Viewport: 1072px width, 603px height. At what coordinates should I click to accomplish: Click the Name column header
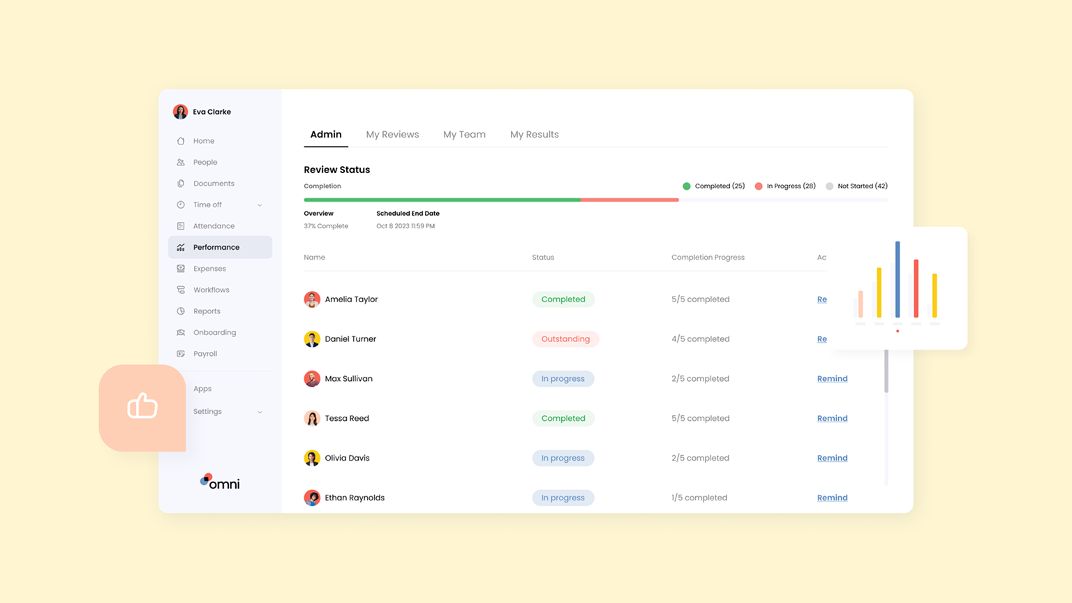tap(314, 258)
